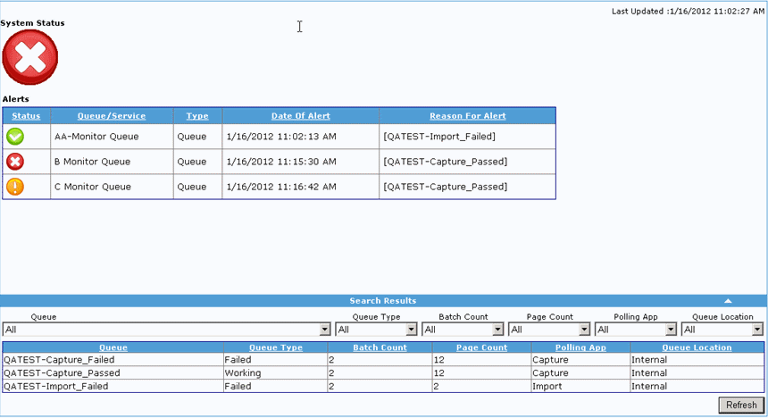The height and width of the screenshot is (418, 768).
Task: Click Capture polling app for QATEST-Capture_Failed
Action: tap(550, 360)
